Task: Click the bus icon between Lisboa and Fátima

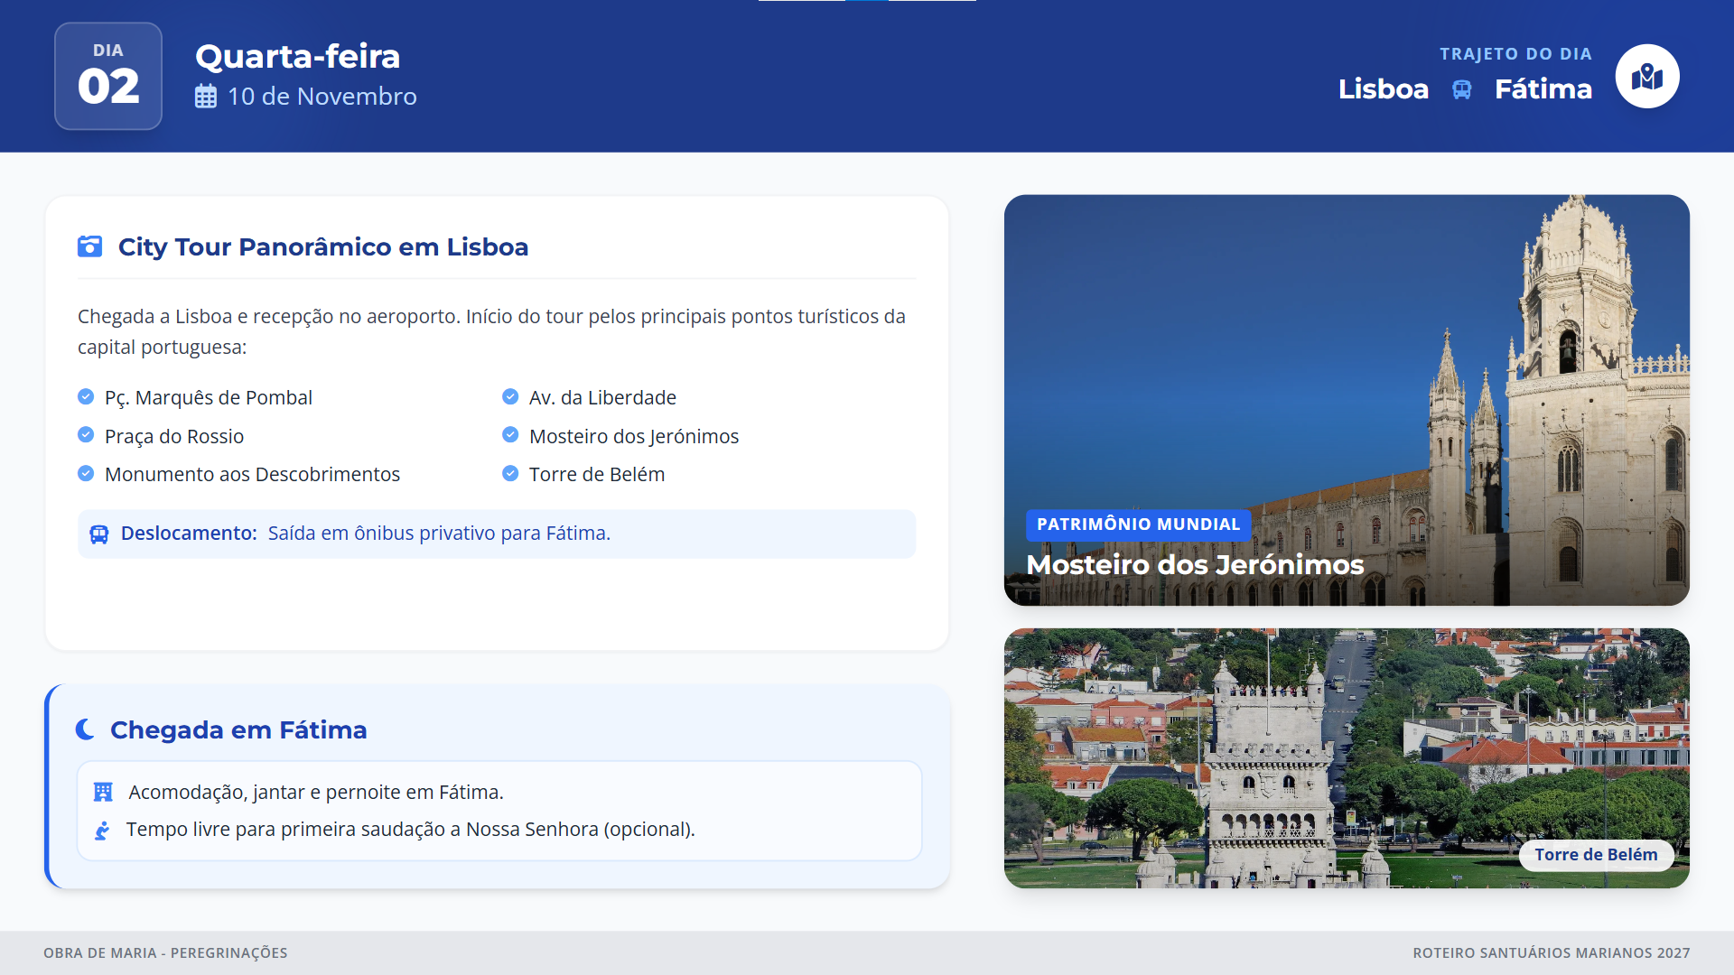Action: 1461,89
